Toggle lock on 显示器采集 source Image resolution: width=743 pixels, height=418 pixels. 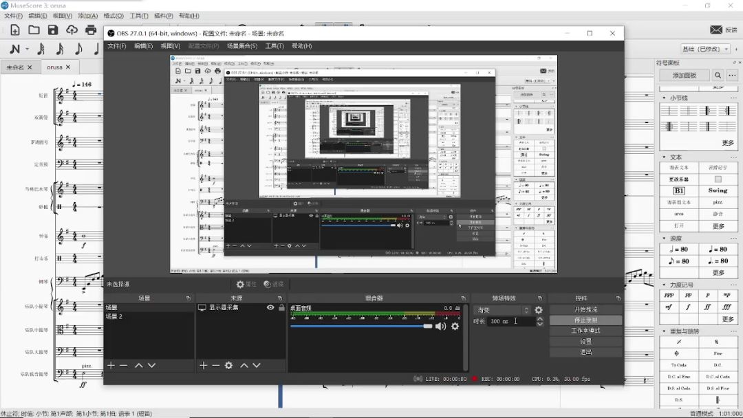(x=281, y=308)
